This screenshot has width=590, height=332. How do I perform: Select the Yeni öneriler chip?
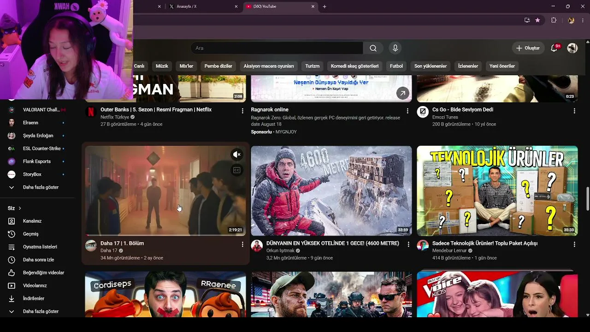(x=502, y=66)
